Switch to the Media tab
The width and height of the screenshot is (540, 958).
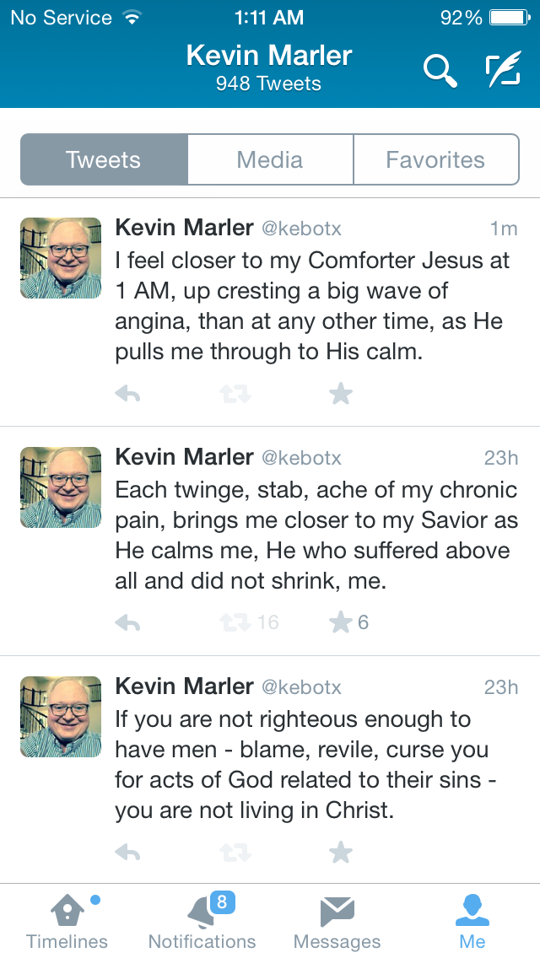point(270,159)
